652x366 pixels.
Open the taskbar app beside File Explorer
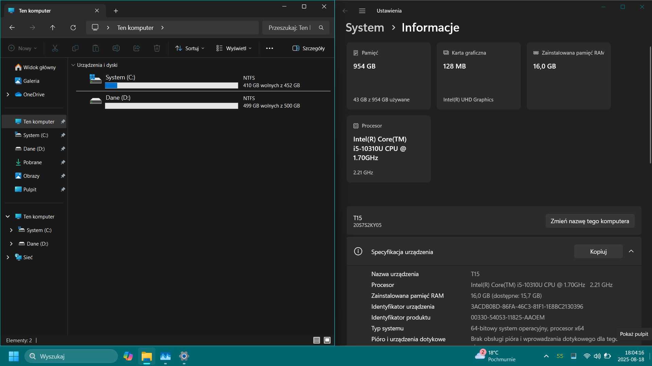coord(165,356)
